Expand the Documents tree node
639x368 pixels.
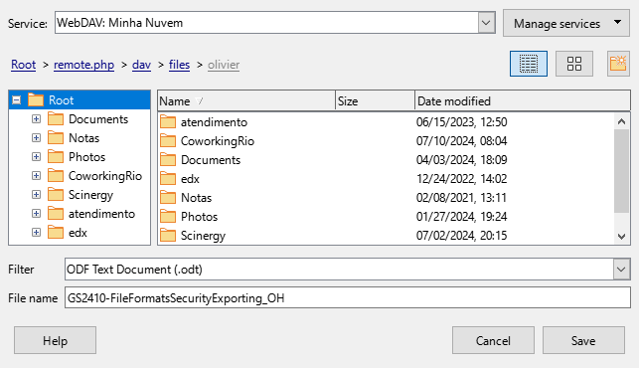point(36,118)
